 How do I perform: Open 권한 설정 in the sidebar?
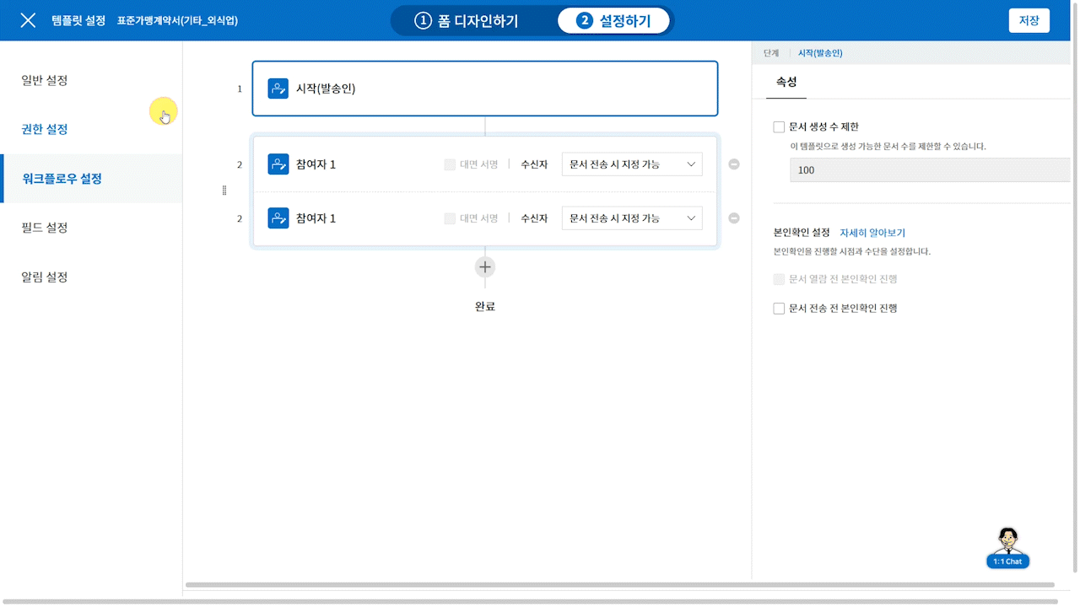click(x=45, y=129)
